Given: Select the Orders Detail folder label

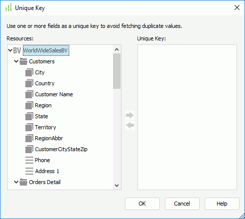Looking at the screenshot, I should [45, 182].
